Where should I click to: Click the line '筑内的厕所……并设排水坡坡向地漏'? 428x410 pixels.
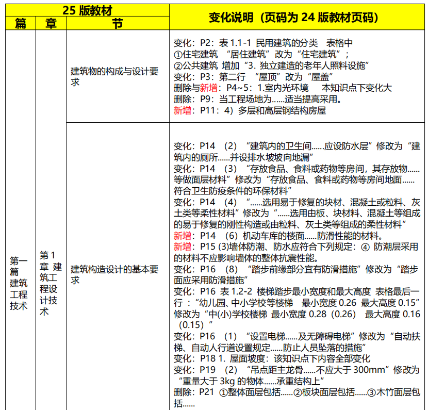(x=243, y=157)
